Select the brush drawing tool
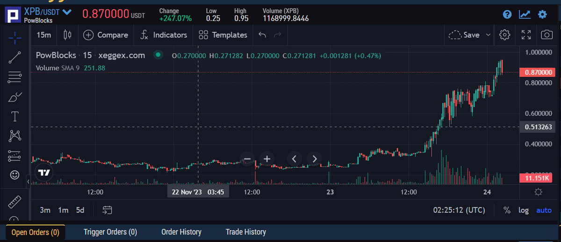561x242 pixels. tap(15, 97)
